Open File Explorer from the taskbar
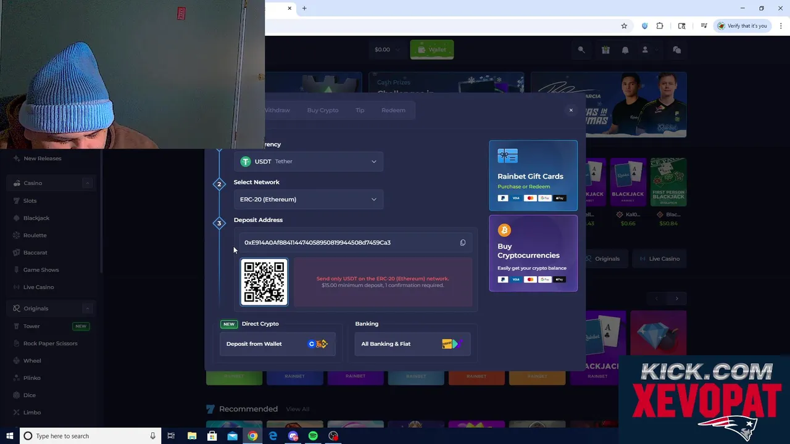790x444 pixels. 192,436
